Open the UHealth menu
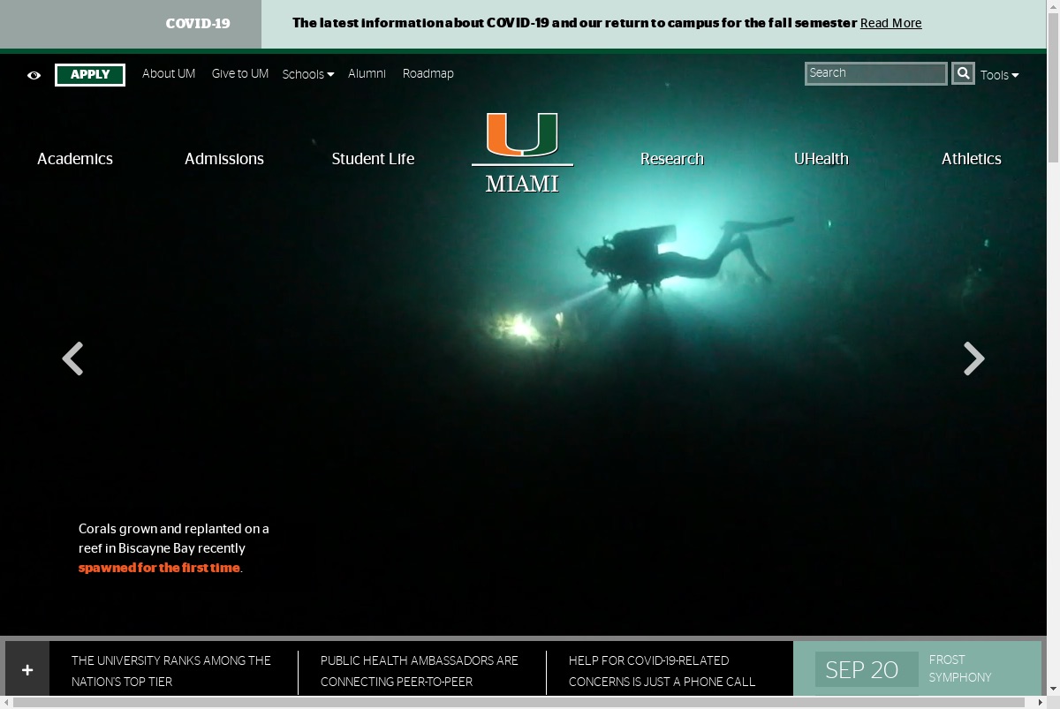Viewport: 1060px width, 709px height. click(821, 159)
